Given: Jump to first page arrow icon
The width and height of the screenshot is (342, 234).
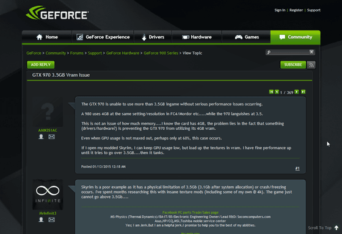Looking at the screenshot, I should click(271, 91).
